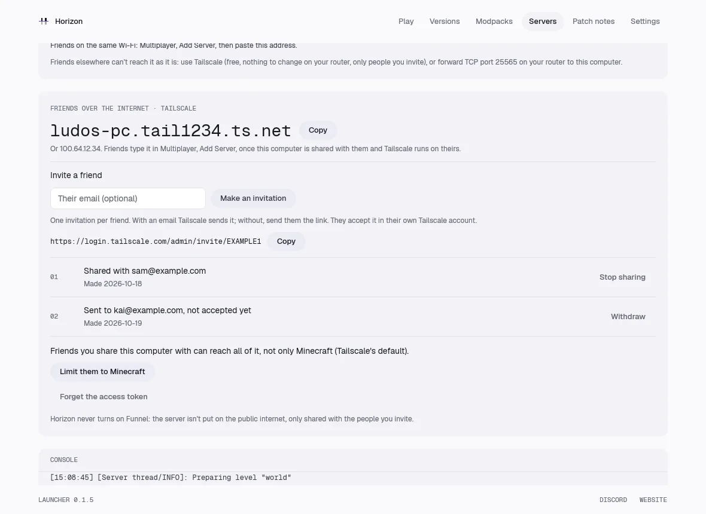Click the Horizon logo icon
The image size is (706, 514).
click(x=44, y=21)
